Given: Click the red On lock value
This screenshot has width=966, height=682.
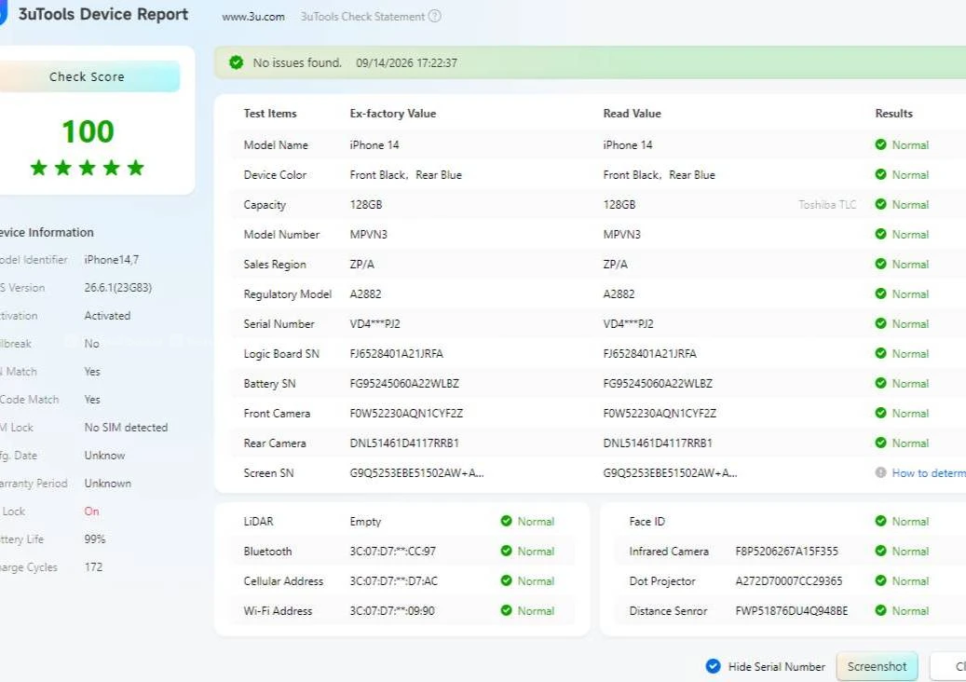Looking at the screenshot, I should point(92,511).
